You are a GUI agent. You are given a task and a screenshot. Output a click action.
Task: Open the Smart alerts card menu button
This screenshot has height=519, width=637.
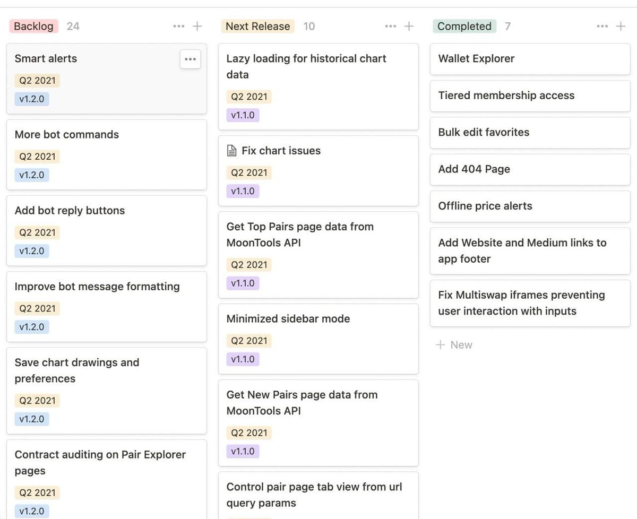[x=190, y=59]
